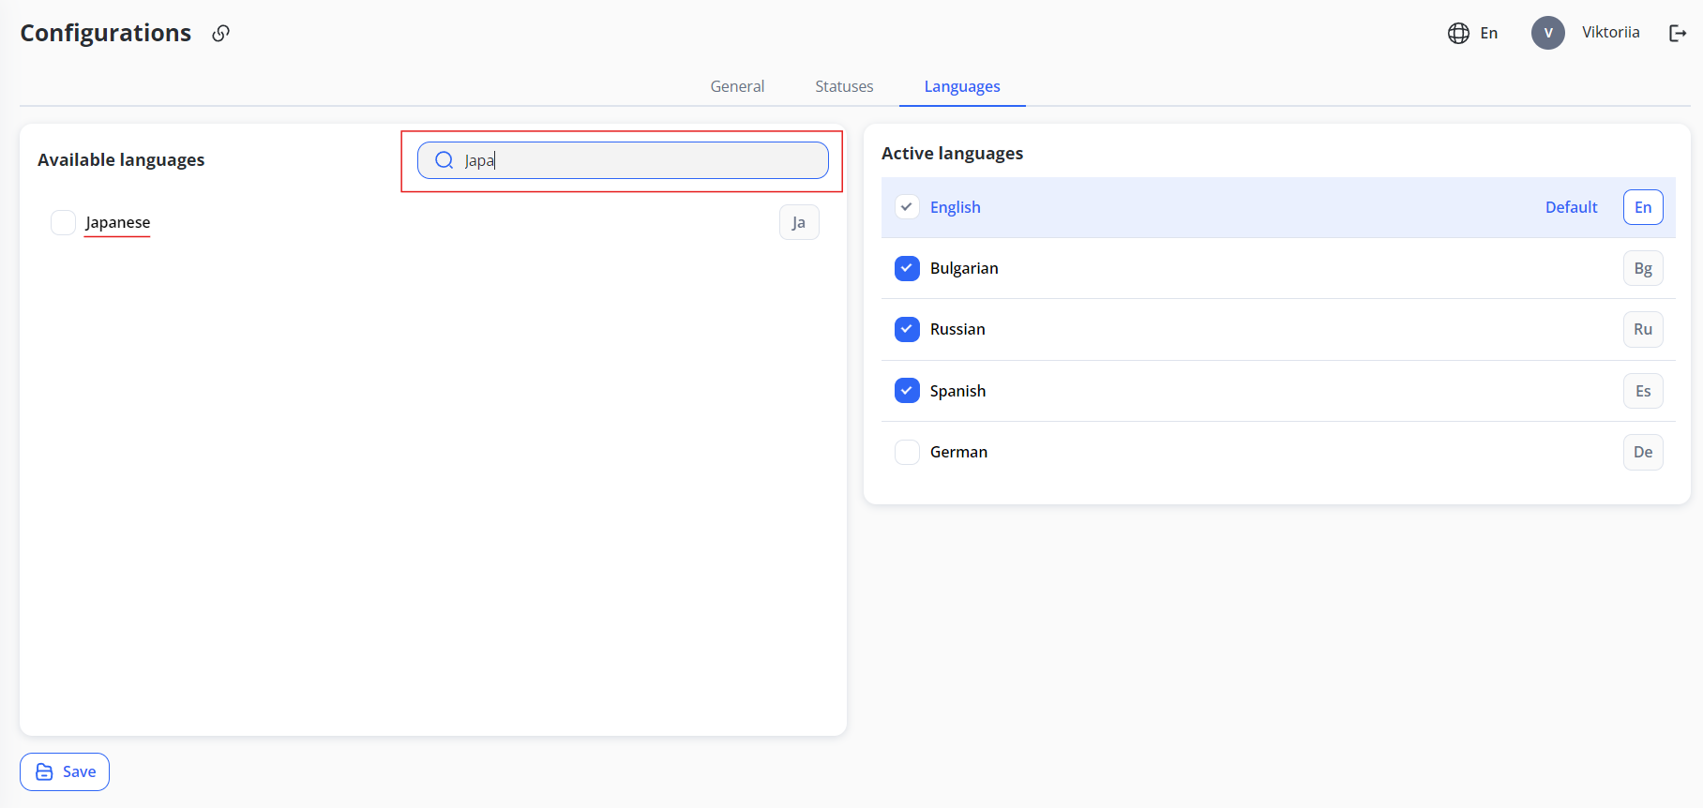The image size is (1703, 808).
Task: Click the logout icon beside Viktoriia
Action: 1678,33
